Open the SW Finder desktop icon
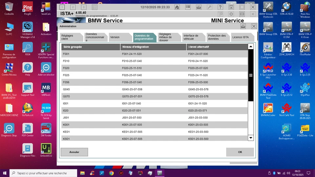The image size is (315, 177). (x=46, y=130)
